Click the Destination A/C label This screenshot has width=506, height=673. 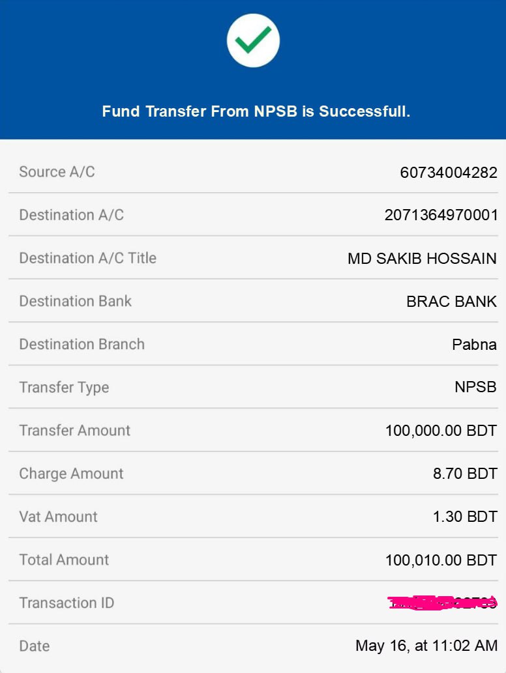coord(71,215)
